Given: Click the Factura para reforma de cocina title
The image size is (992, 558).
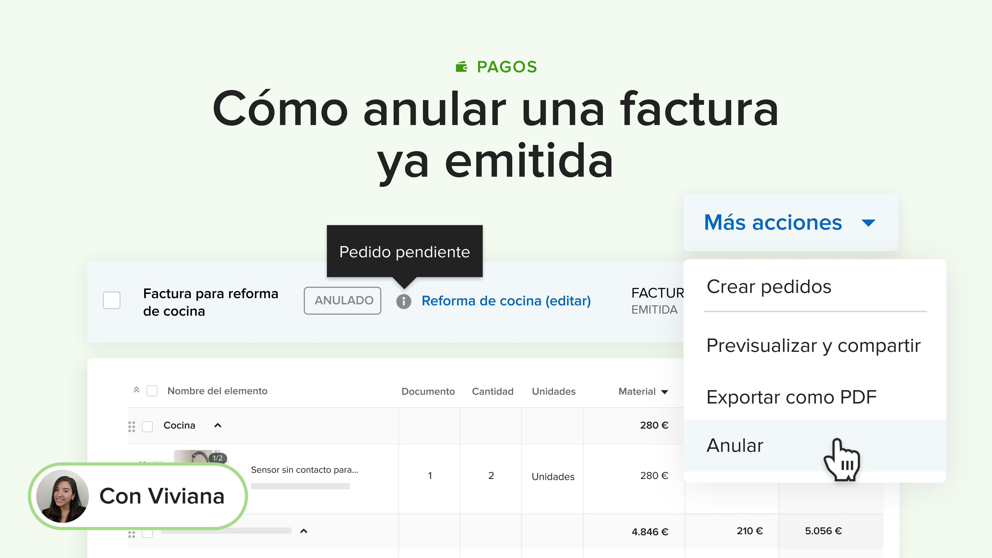Looking at the screenshot, I should 210,302.
